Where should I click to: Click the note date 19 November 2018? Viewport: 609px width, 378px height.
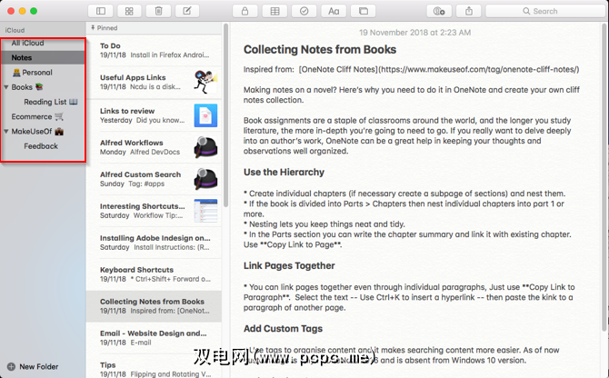(414, 33)
